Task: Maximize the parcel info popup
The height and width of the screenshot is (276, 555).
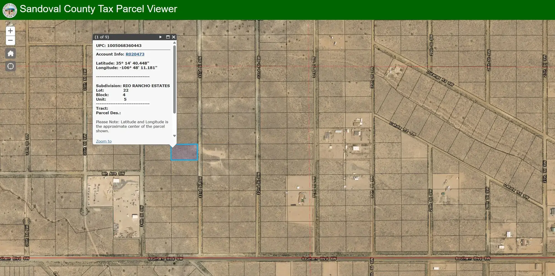Action: (168, 37)
